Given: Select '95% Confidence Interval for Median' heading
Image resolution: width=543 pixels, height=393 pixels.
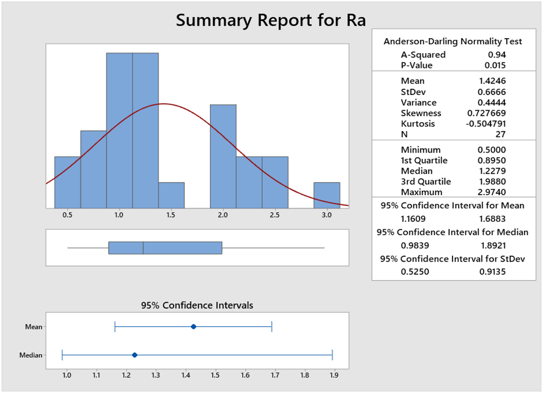Looking at the screenshot, I should pos(452,232).
